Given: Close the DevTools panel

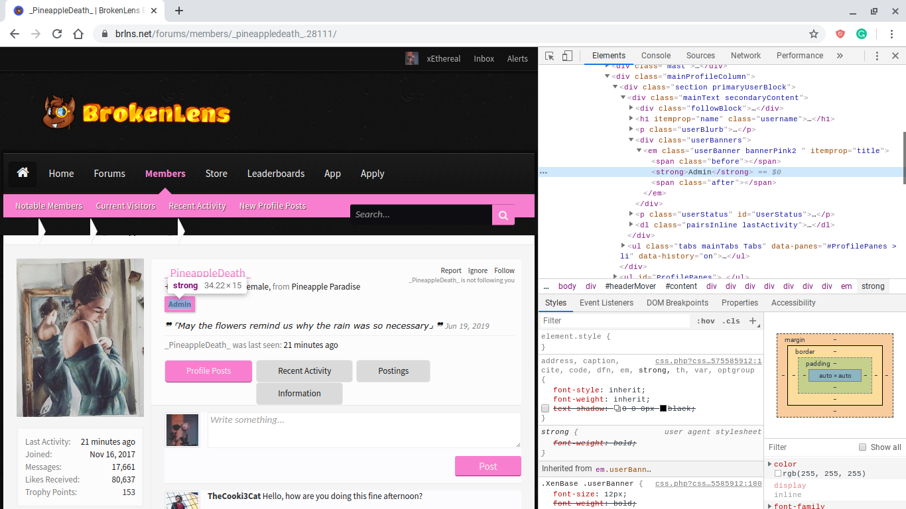Looking at the screenshot, I should pyautogui.click(x=895, y=56).
